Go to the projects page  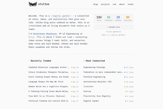pos(105,4)
